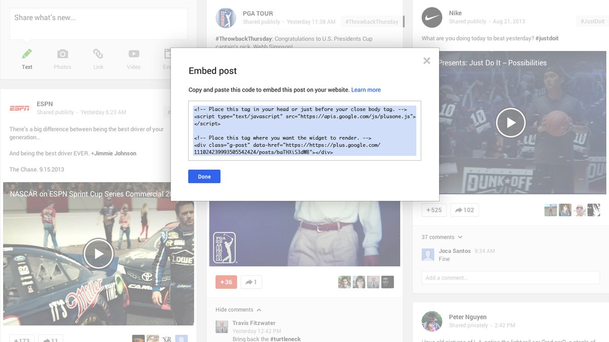Screen dimensions: 609x342
Task: Collapse comments with Hide comments
Action: pyautogui.click(x=238, y=310)
